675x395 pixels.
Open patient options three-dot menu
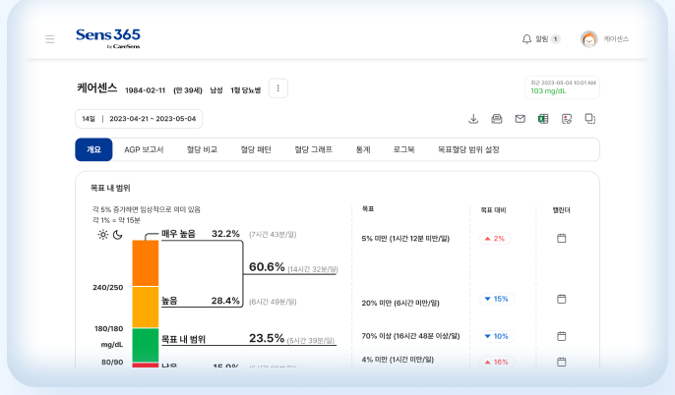coord(278,88)
